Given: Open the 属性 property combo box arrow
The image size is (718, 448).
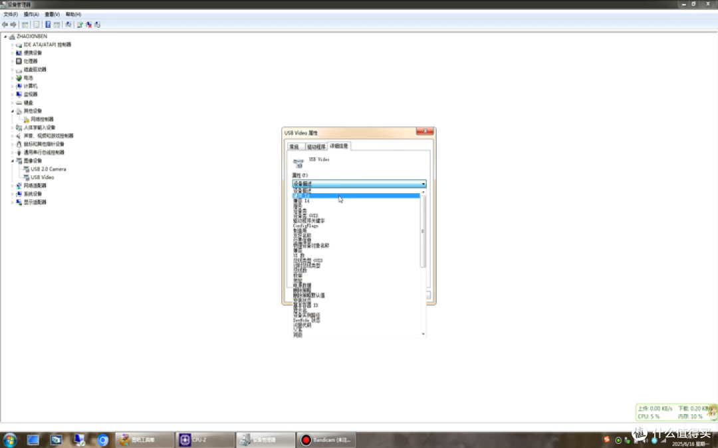Looking at the screenshot, I should pos(423,184).
